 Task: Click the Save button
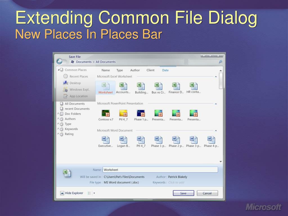coord(183,193)
